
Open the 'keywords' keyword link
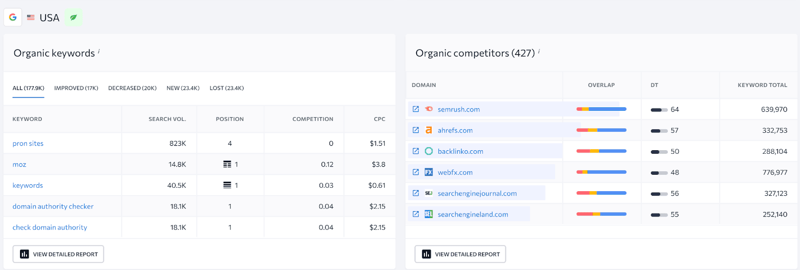point(27,185)
